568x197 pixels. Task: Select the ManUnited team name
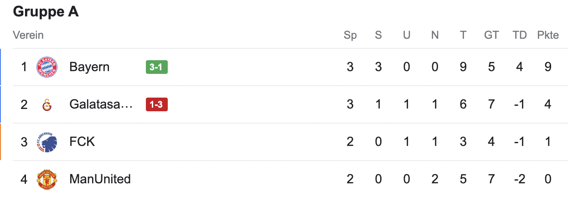tap(100, 179)
